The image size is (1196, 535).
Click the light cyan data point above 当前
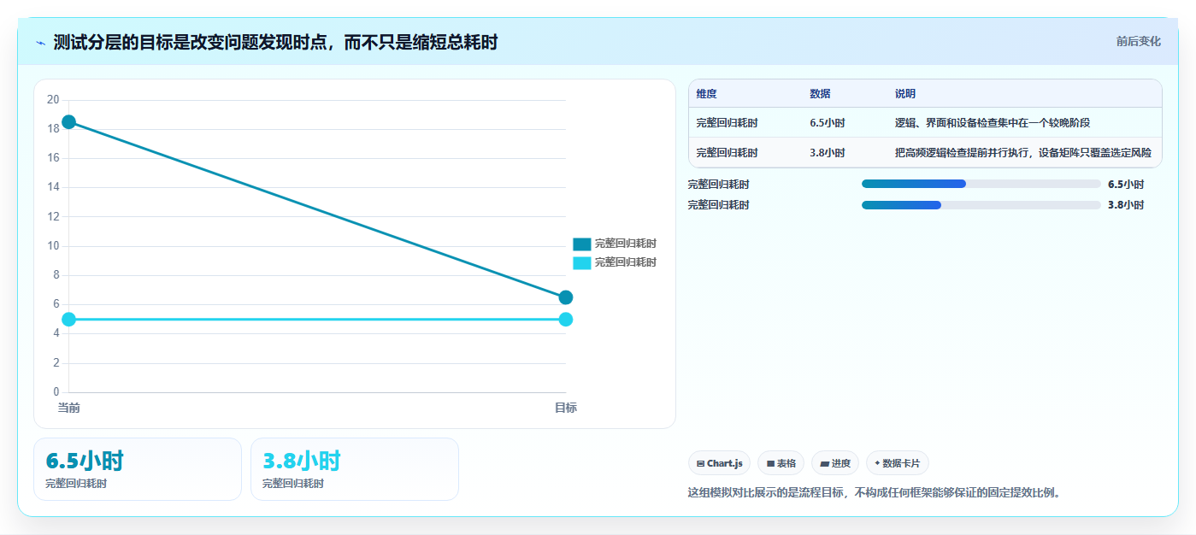[69, 320]
